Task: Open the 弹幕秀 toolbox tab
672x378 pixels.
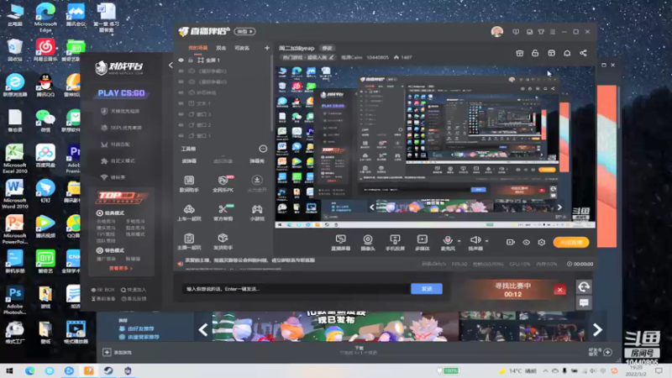Action: (257, 161)
